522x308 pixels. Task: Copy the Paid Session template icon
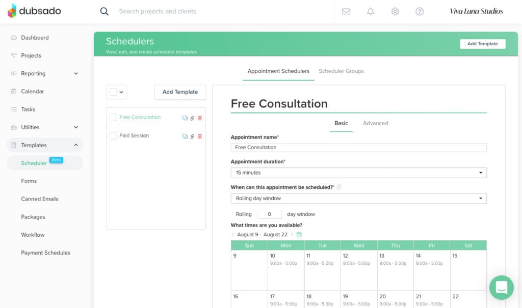[185, 136]
